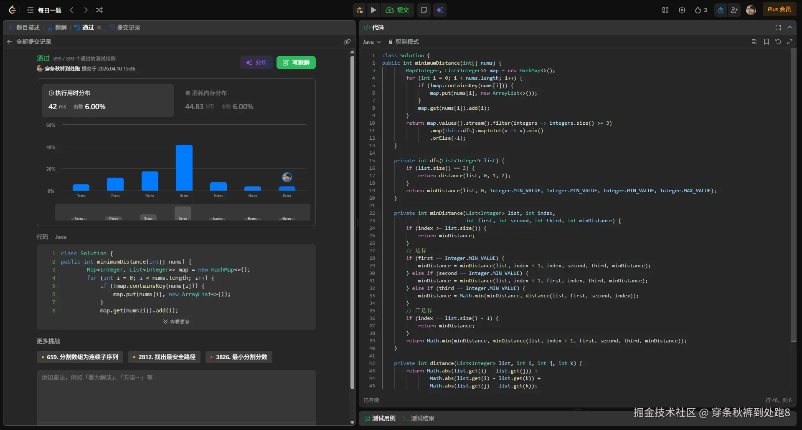Image resolution: width=802 pixels, height=430 pixels.
Task: Open the timer stopwatch icon
Action: [721, 10]
